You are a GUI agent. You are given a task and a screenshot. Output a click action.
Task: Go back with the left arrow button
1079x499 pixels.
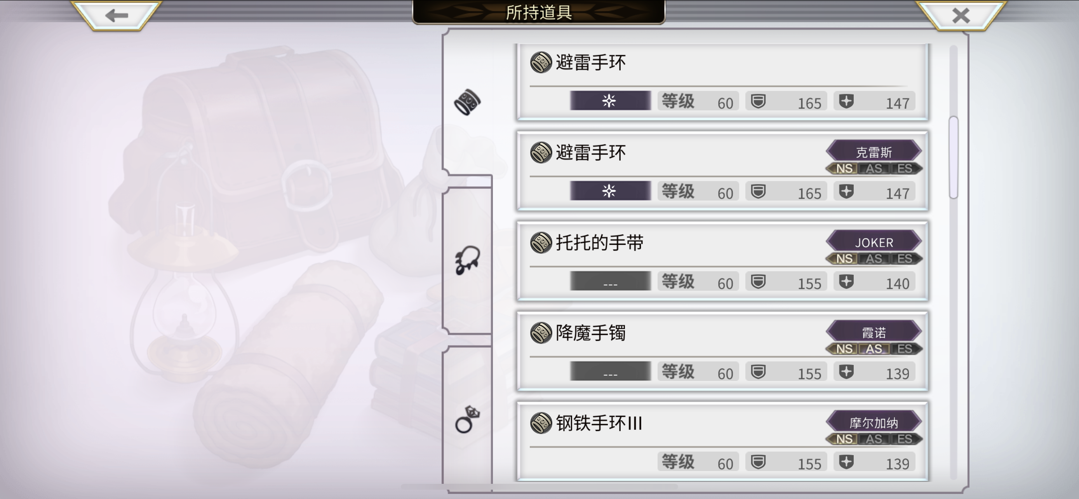(117, 15)
